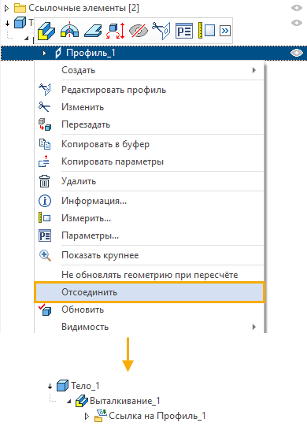Viewport: 307px width, 430px height.
Task: Click the Measure ruler toolbar icon
Action: point(206,31)
